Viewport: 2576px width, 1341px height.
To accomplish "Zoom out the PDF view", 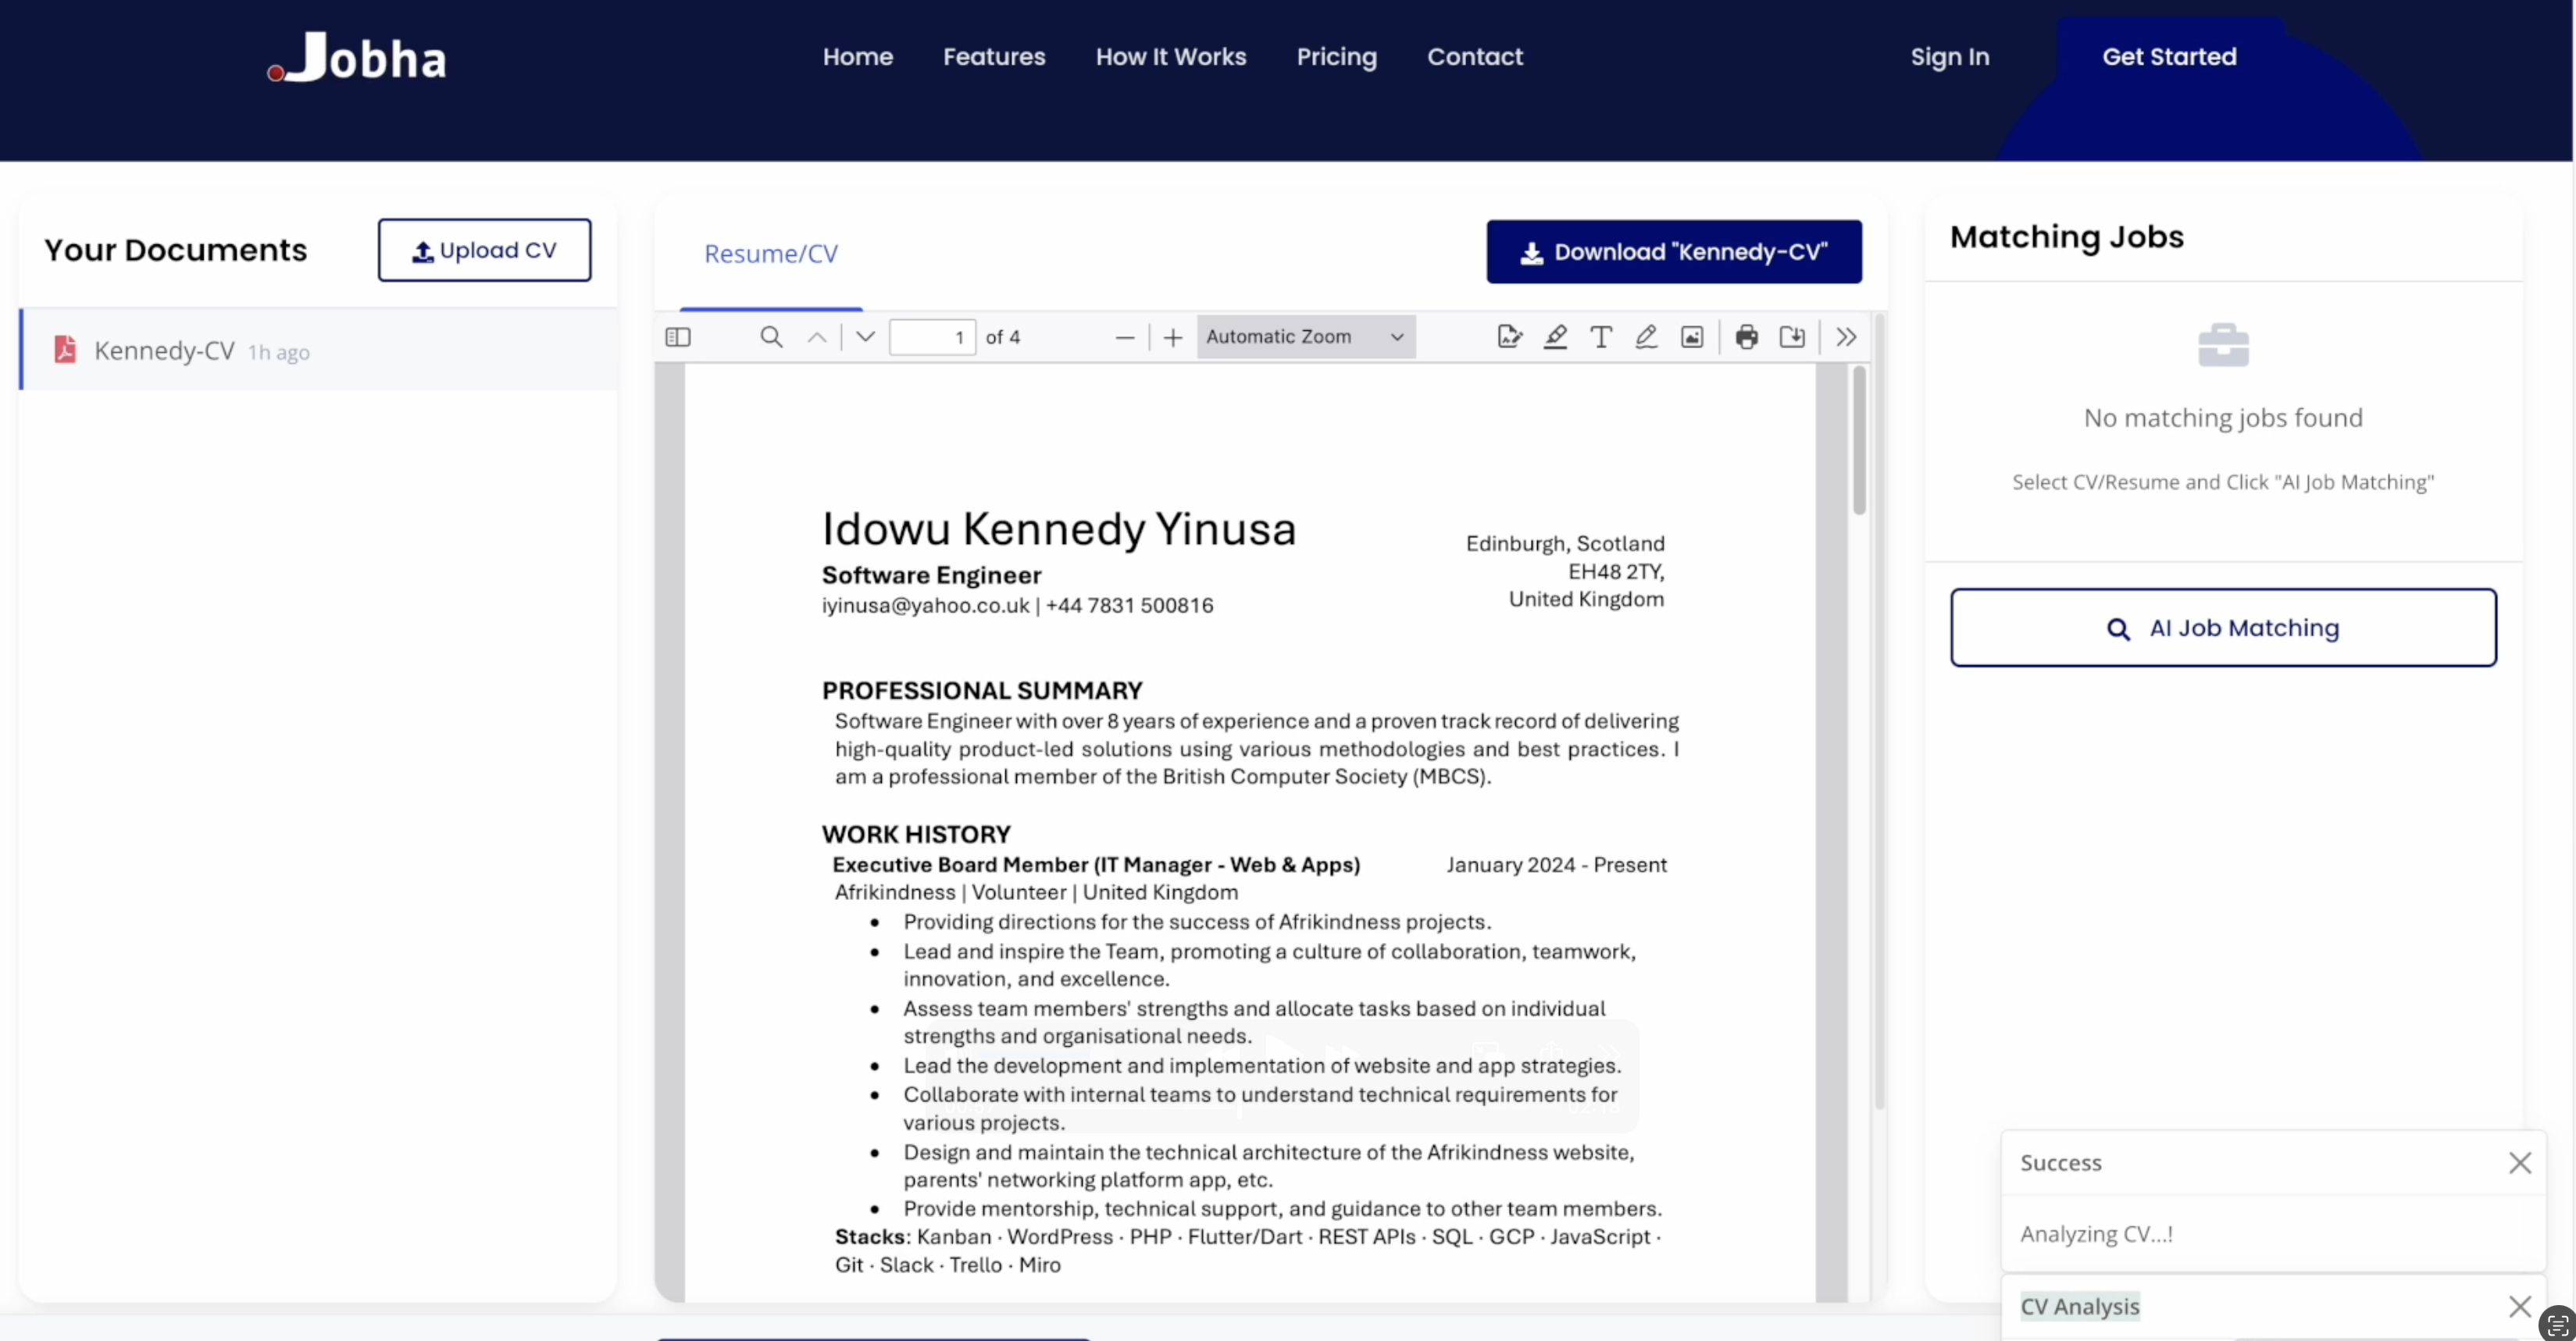I will tap(1124, 338).
